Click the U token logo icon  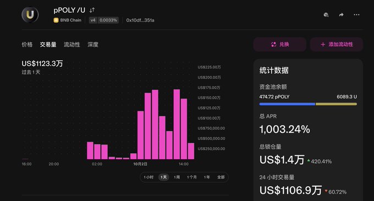[30, 14]
